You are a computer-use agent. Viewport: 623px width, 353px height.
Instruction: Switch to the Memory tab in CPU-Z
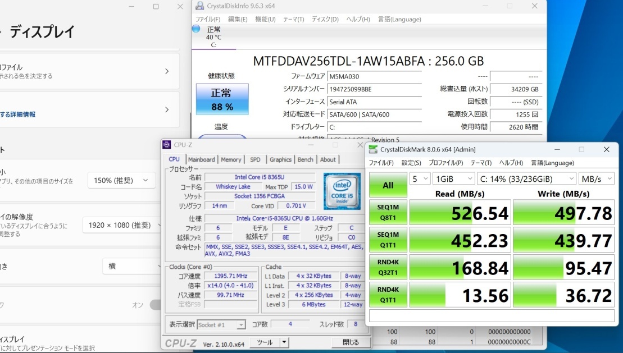231,159
